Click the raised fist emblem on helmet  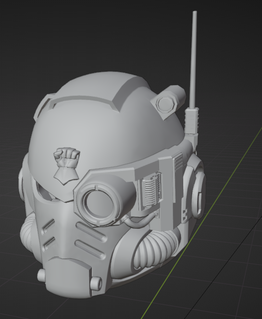pos(66,166)
